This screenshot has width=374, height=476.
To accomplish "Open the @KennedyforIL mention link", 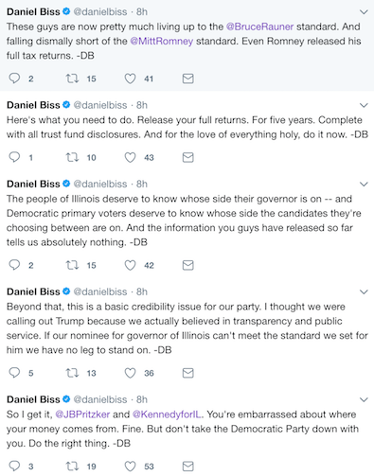I will coord(168,414).
